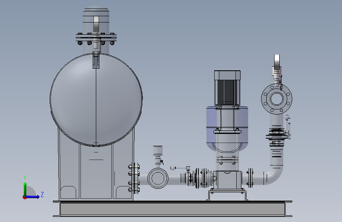Select the large spherical pressure tank body
Viewport: 342px width, 222px height.
(96, 100)
